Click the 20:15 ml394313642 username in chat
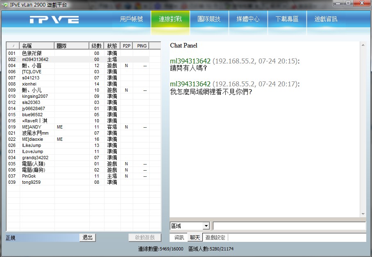The height and width of the screenshot is (257, 372). [x=190, y=61]
